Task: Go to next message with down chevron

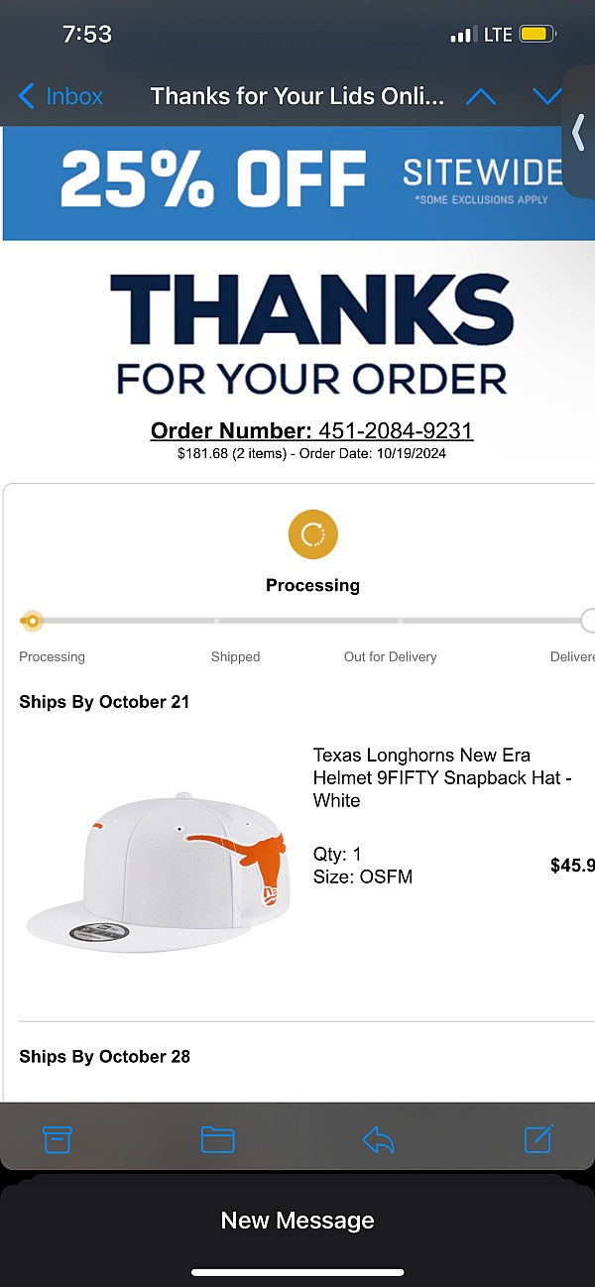Action: point(546,96)
